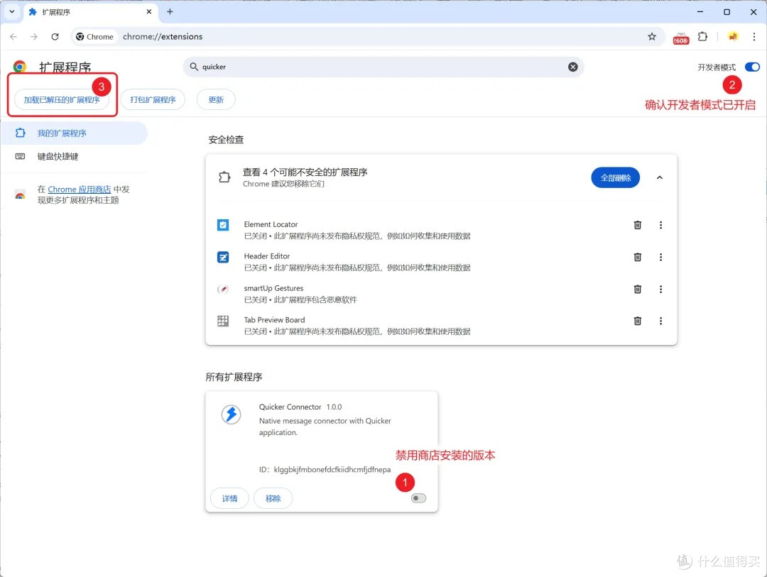The width and height of the screenshot is (767, 577).
Task: Click the Chrome web store rainbow icon
Action: pyautogui.click(x=20, y=195)
